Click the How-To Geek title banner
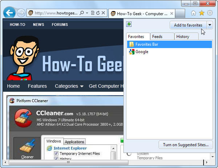 82,64
